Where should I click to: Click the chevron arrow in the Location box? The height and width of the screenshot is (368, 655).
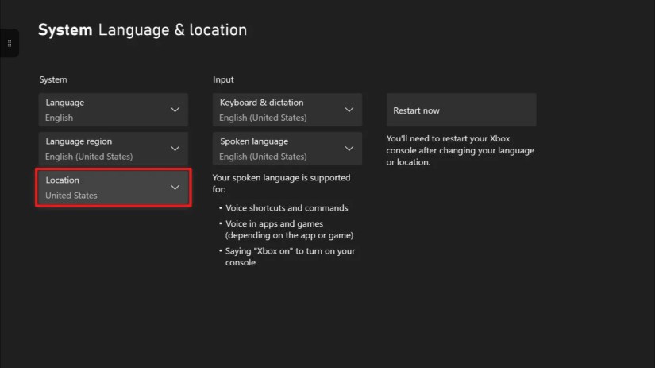[175, 188]
